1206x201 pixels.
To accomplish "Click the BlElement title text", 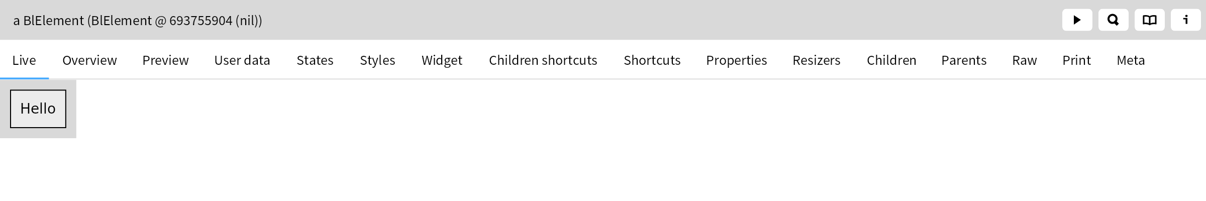I will [138, 21].
